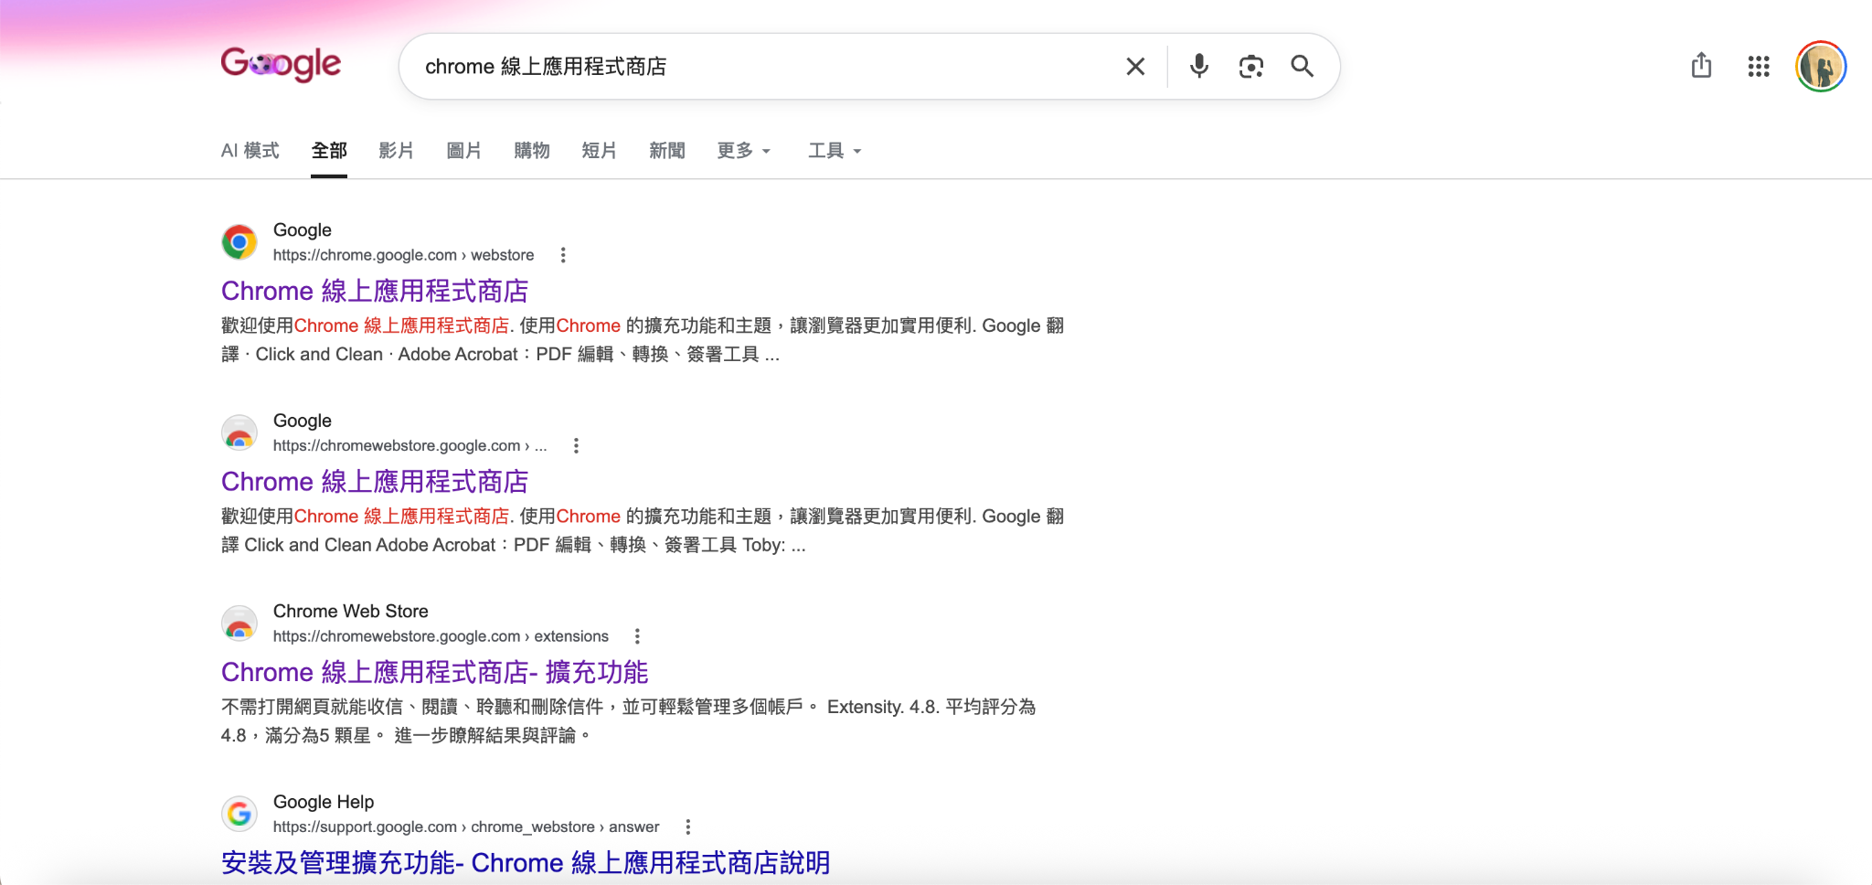Click Google Help result's G favicon

pos(239,814)
